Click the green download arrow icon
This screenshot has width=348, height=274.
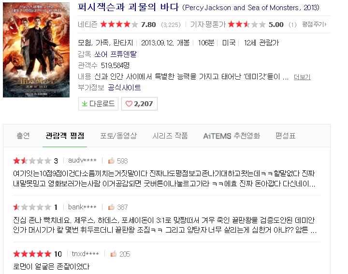[85, 103]
